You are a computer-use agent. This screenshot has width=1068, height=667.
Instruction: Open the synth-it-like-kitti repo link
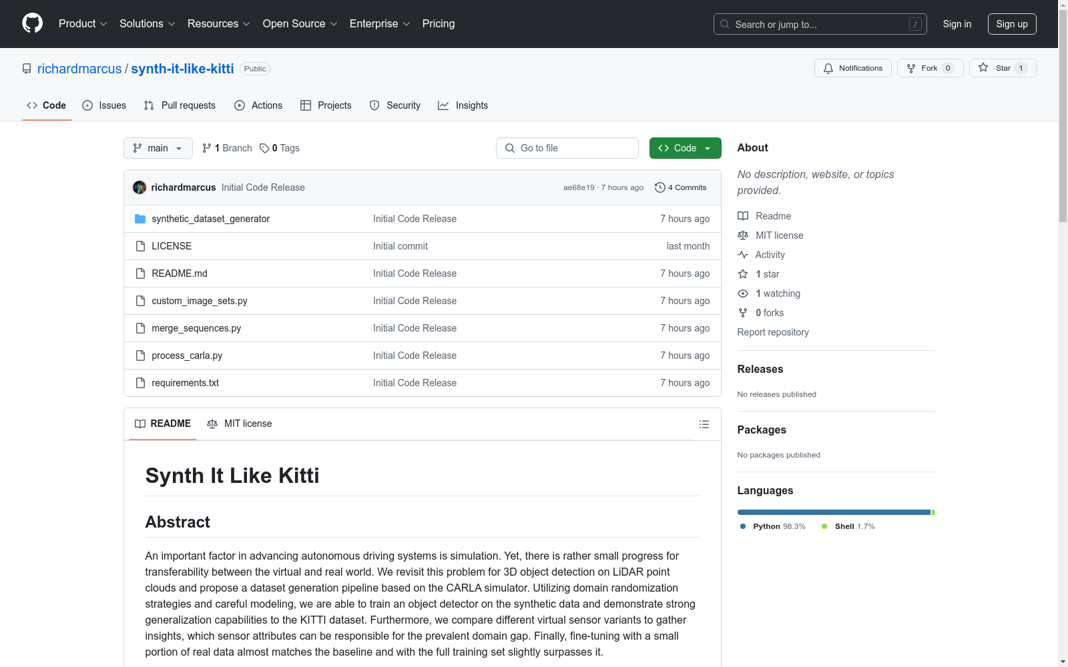pos(182,69)
